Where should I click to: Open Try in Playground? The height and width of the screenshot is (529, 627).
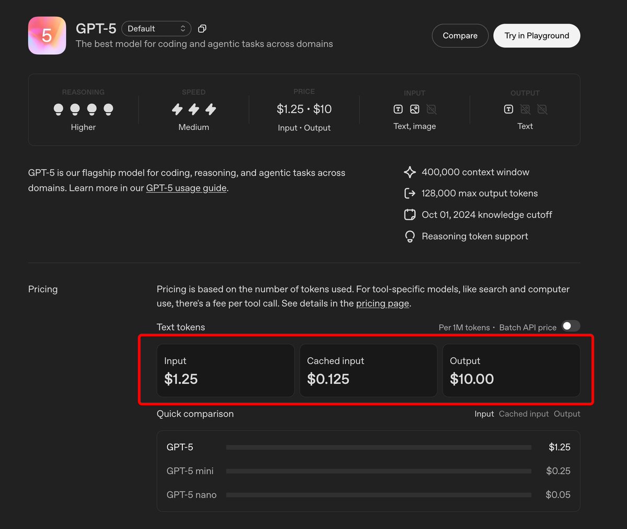[537, 36]
